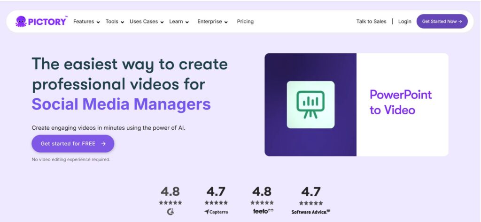Click the 4.8 rating number above G2
481x222 pixels.
click(170, 192)
